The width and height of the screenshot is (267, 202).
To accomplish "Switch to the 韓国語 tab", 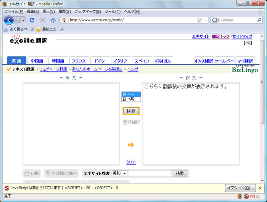I will click(x=58, y=61).
